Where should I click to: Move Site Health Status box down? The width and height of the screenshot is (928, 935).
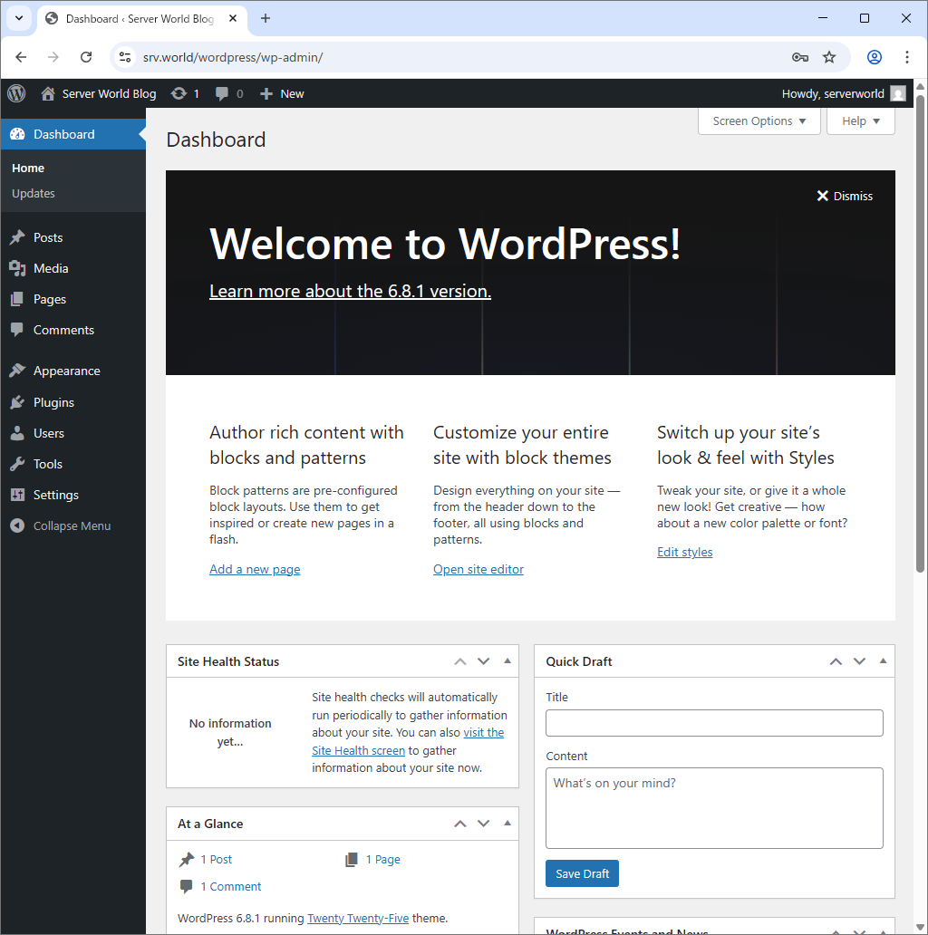click(484, 661)
